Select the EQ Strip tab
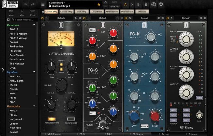 click(x=142, y=12)
